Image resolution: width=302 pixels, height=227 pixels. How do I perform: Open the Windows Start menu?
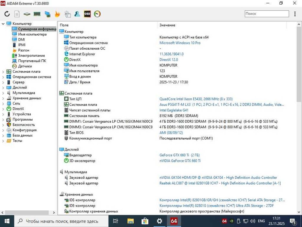[7, 221]
